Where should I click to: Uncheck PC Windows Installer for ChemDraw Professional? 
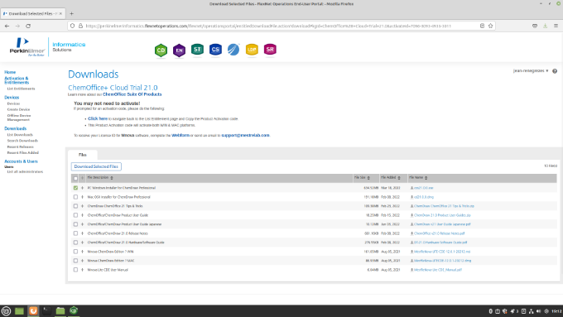[x=75, y=188]
